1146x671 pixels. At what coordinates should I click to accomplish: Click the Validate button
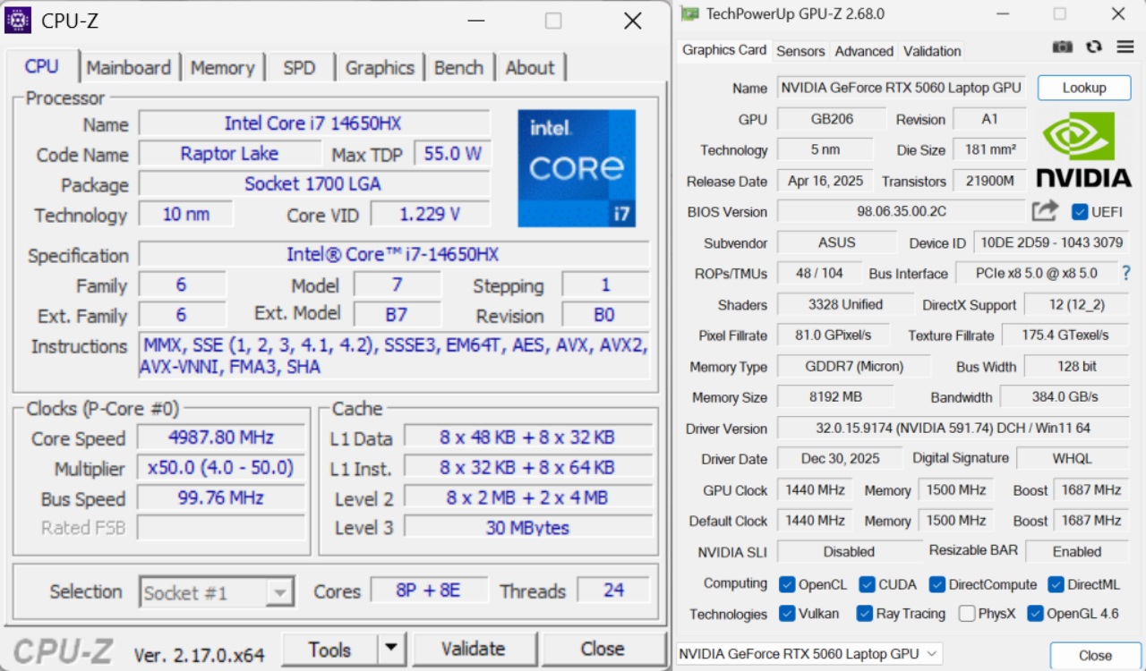(475, 649)
